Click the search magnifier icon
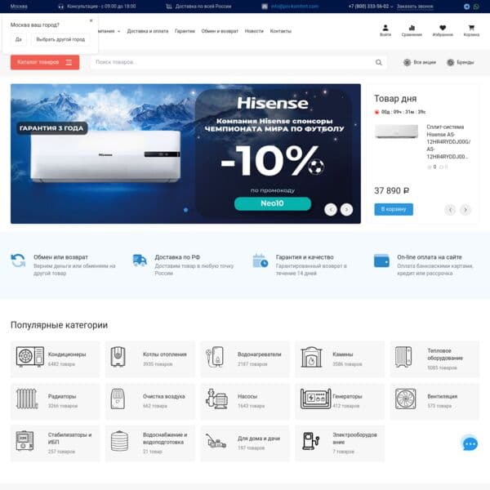Image resolution: width=490 pixels, height=490 pixels. click(x=378, y=63)
